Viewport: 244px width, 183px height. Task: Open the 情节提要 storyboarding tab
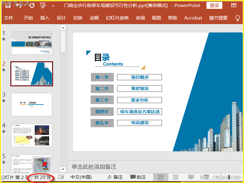[x=218, y=18]
